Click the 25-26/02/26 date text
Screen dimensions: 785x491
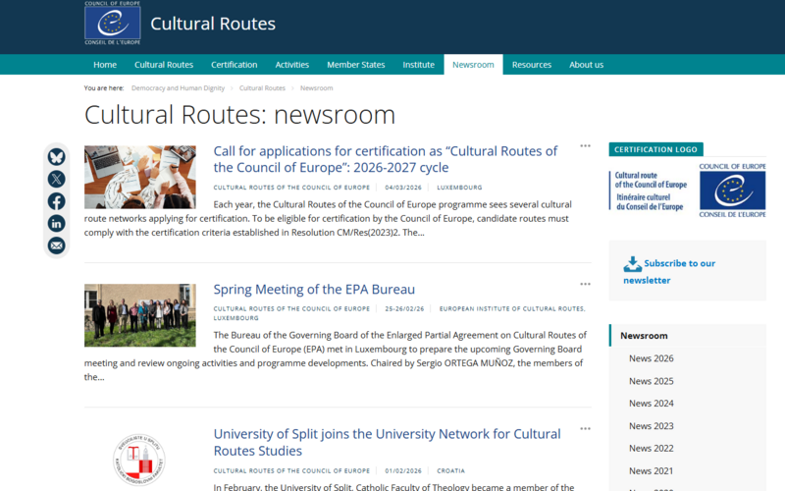(x=404, y=308)
